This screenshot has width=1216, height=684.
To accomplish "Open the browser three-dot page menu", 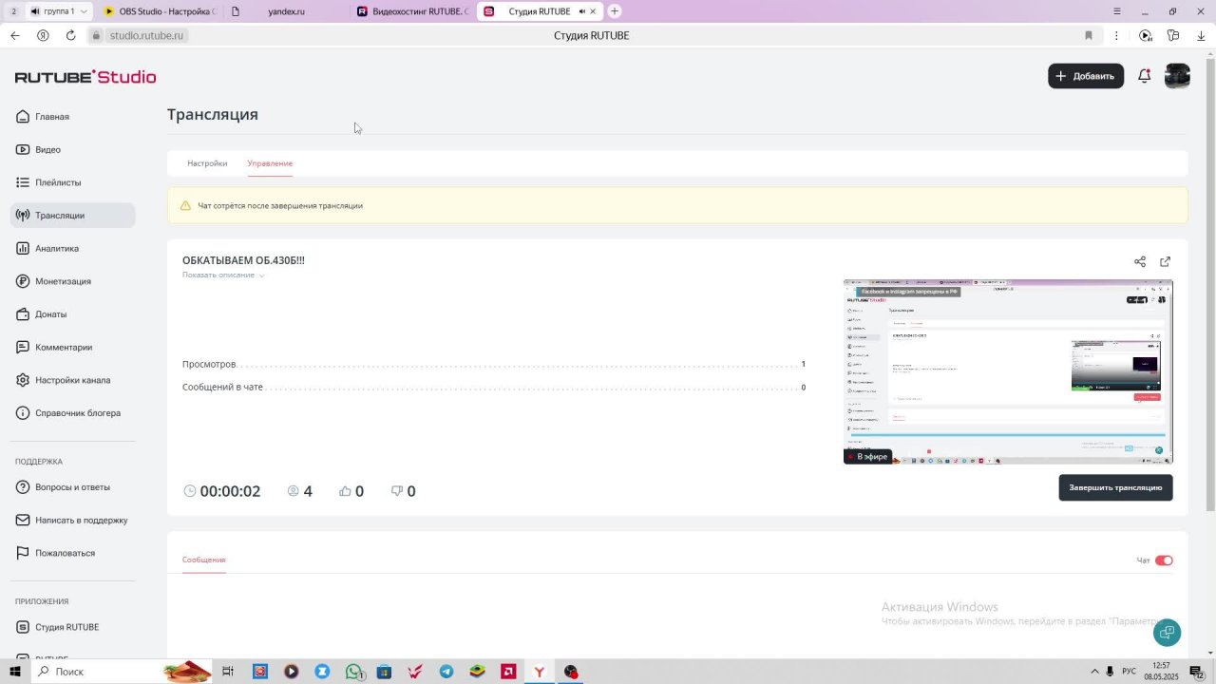I will point(1115,35).
